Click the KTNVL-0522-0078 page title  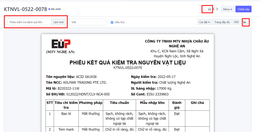tap(25, 9)
